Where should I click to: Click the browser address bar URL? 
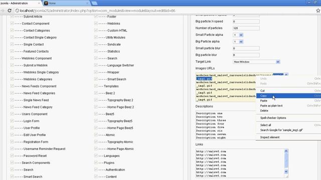point(97,10)
